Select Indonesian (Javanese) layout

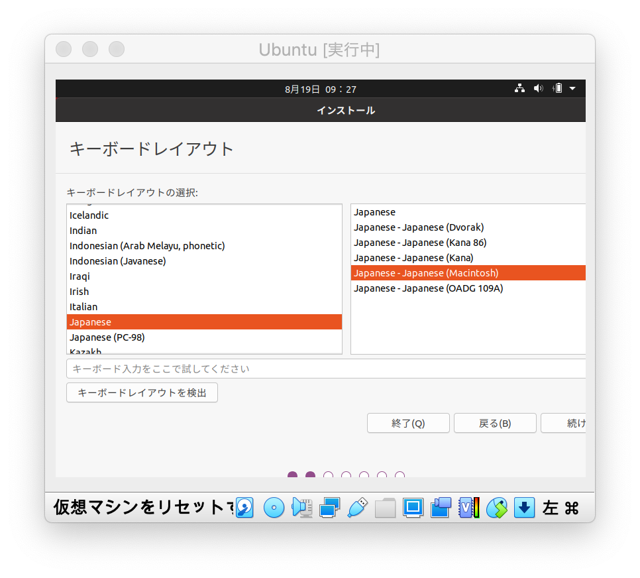pos(204,261)
